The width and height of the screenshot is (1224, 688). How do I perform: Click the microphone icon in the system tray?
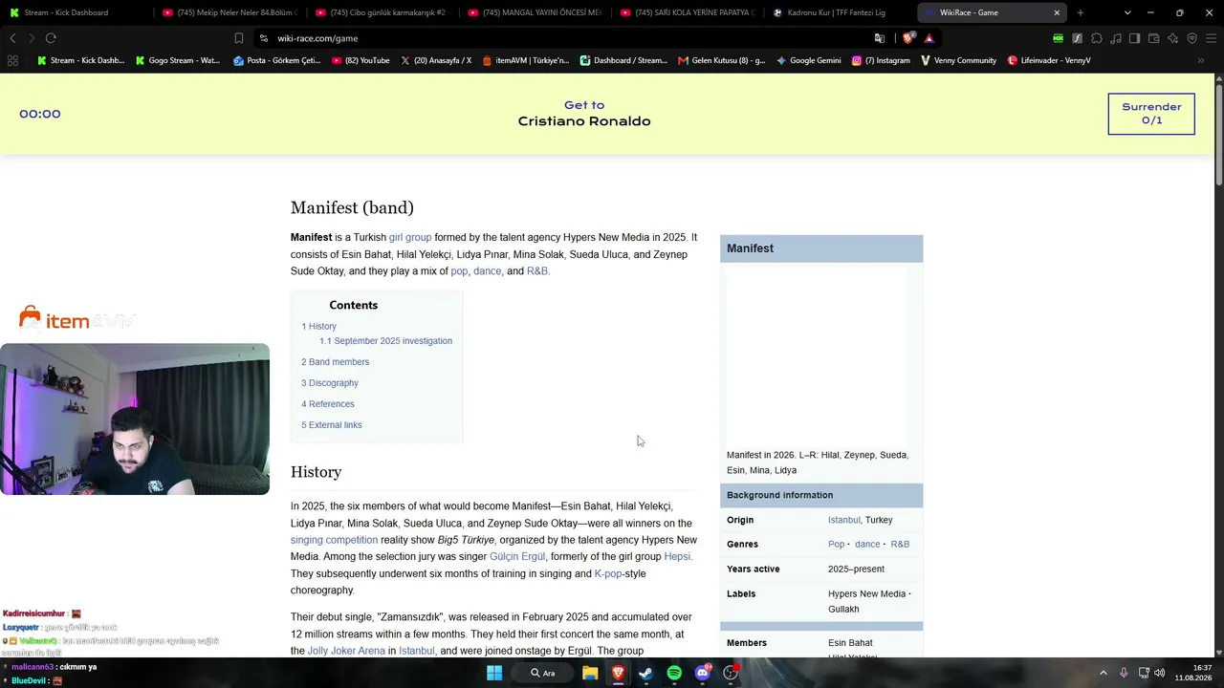coord(1124,673)
